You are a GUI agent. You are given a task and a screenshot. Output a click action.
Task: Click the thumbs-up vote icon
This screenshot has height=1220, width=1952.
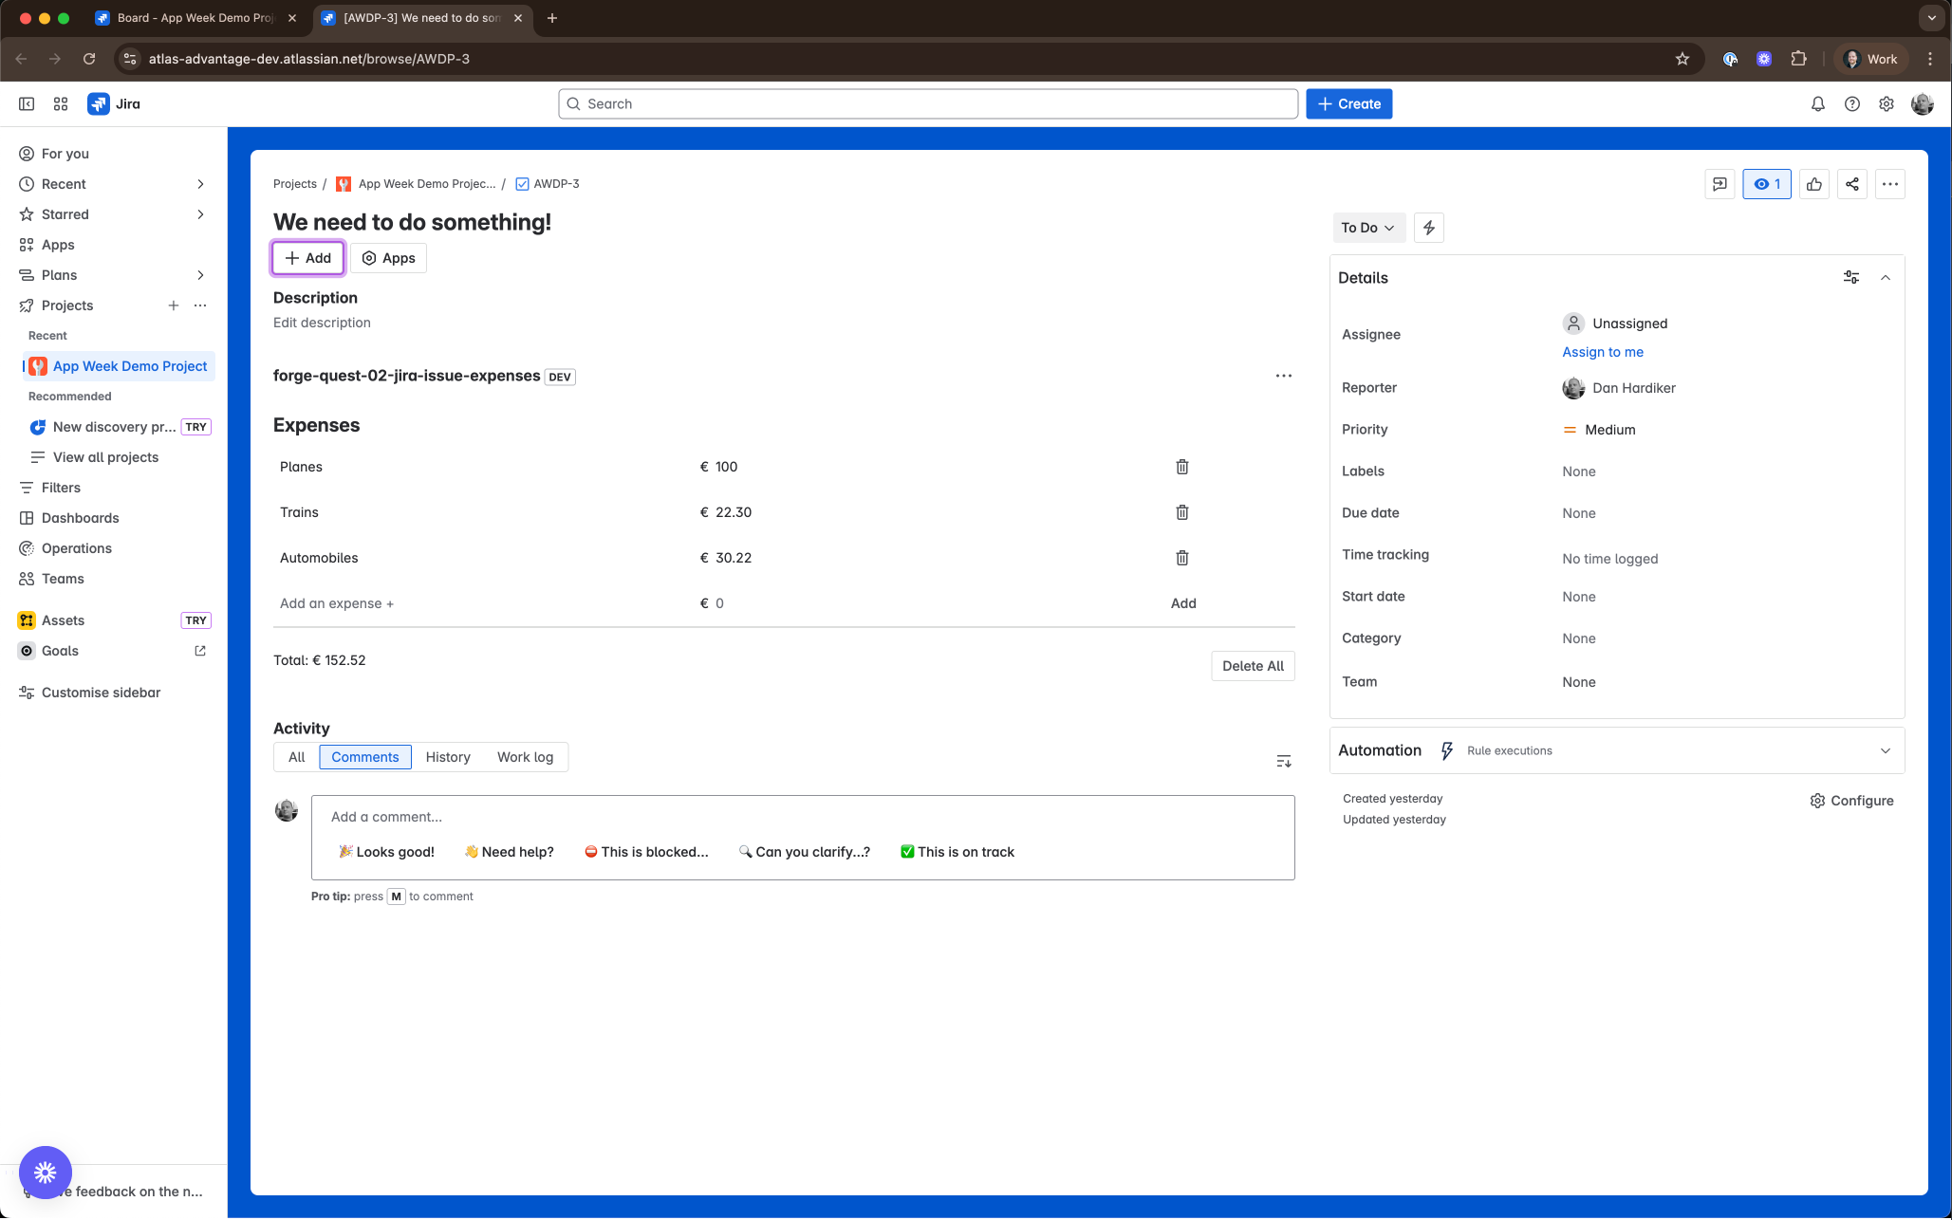tap(1813, 184)
